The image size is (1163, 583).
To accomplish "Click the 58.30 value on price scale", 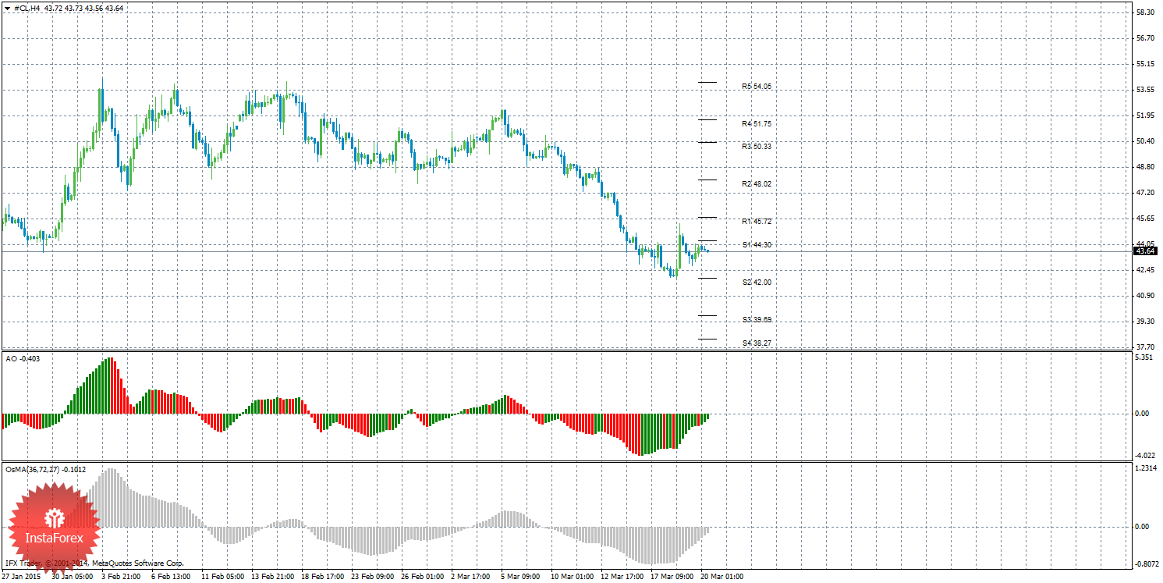I will point(1145,13).
